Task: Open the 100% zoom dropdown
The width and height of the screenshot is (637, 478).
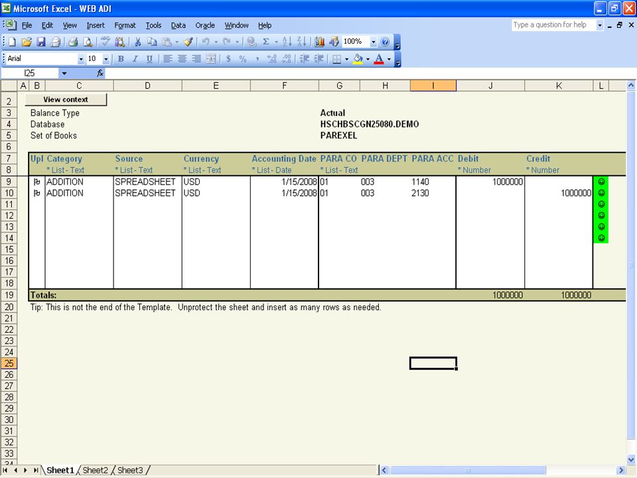Action: tap(374, 42)
